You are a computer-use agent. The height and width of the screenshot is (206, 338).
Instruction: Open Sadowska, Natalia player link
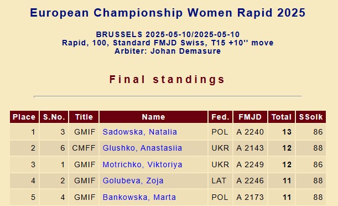[x=140, y=132]
